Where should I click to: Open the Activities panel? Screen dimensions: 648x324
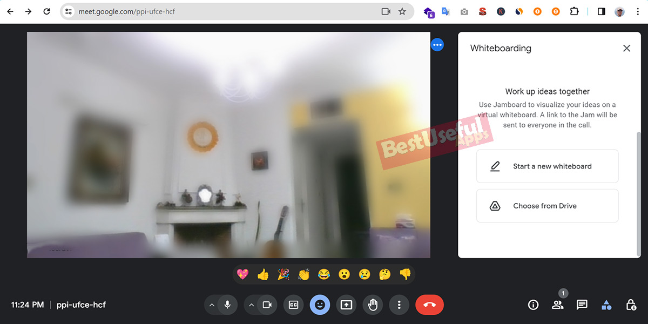[x=606, y=305]
